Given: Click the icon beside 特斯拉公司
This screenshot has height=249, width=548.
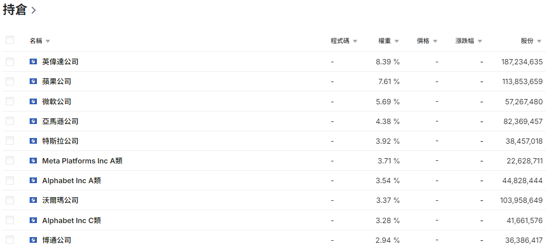Looking at the screenshot, I should click(33, 141).
